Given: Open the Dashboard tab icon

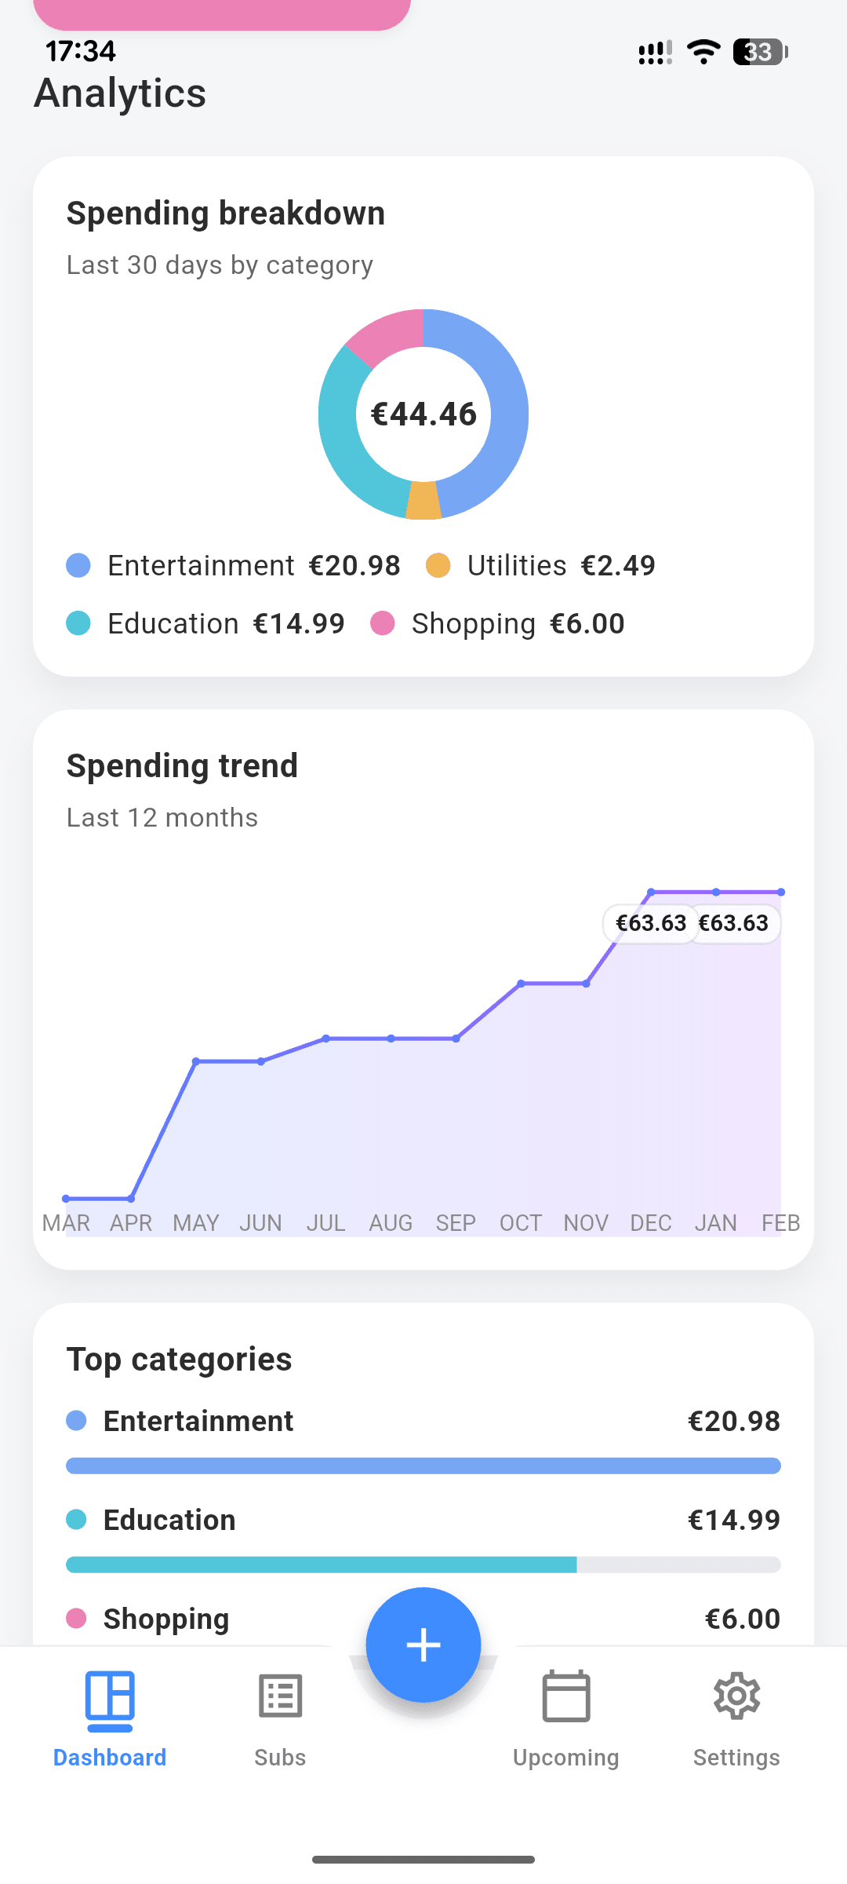Looking at the screenshot, I should pyautogui.click(x=110, y=1700).
